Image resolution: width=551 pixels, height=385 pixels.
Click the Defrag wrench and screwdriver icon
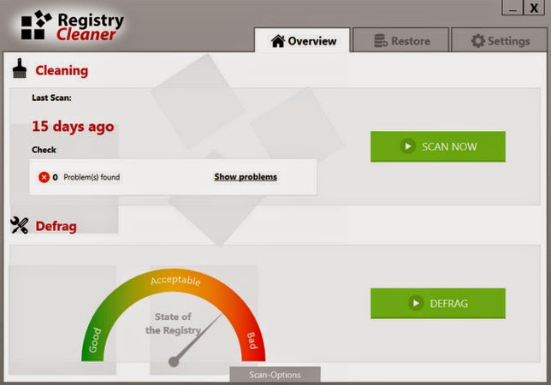pyautogui.click(x=20, y=225)
